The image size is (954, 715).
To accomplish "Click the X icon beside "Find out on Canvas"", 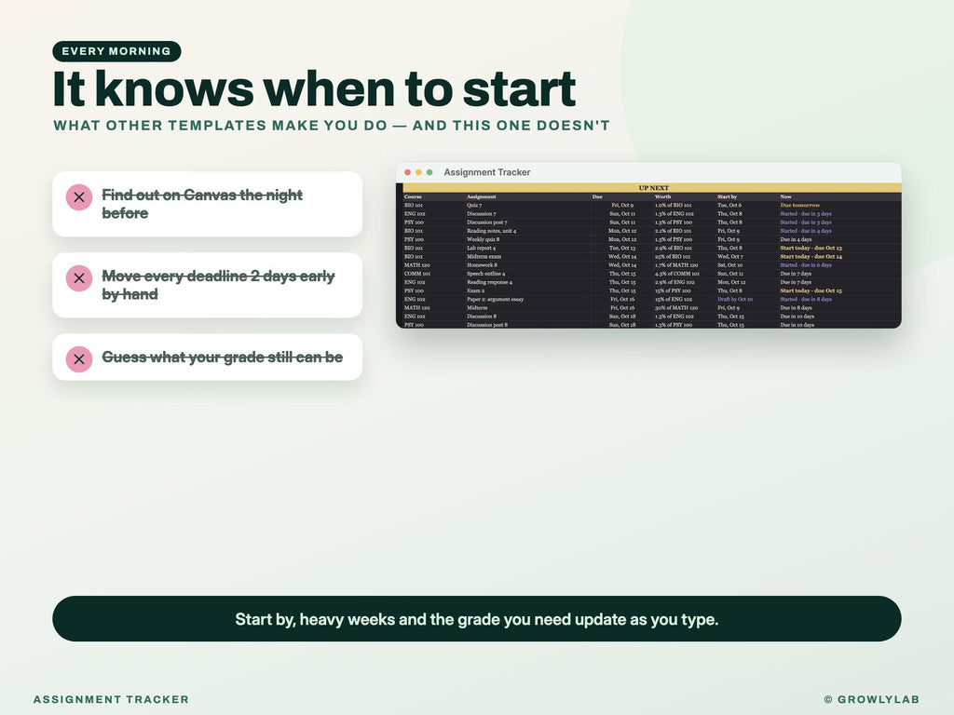I will (79, 197).
